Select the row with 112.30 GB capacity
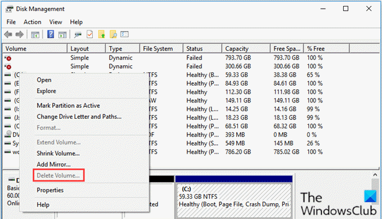 [x=191, y=92]
